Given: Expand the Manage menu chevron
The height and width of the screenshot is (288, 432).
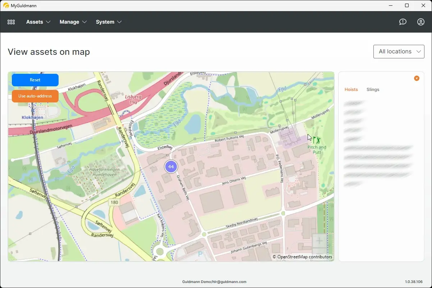Looking at the screenshot, I should (x=85, y=22).
